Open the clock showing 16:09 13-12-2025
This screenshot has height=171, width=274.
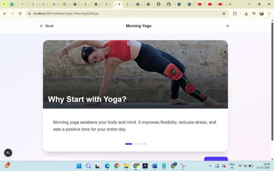263,166
